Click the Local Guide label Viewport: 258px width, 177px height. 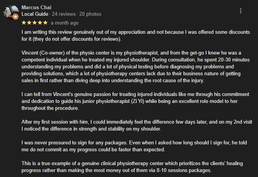click(x=35, y=14)
